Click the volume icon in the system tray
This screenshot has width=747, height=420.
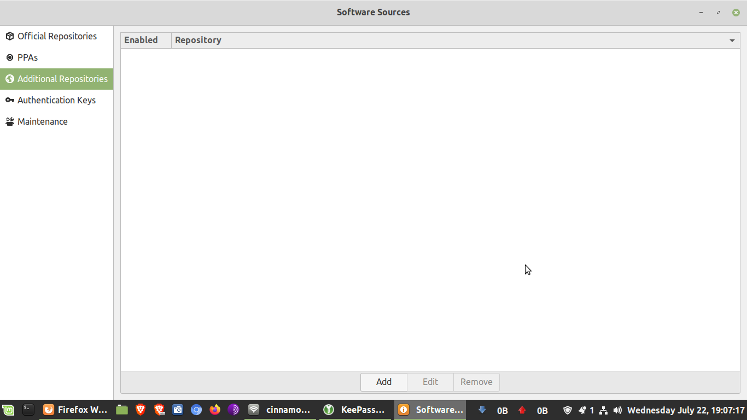point(617,410)
